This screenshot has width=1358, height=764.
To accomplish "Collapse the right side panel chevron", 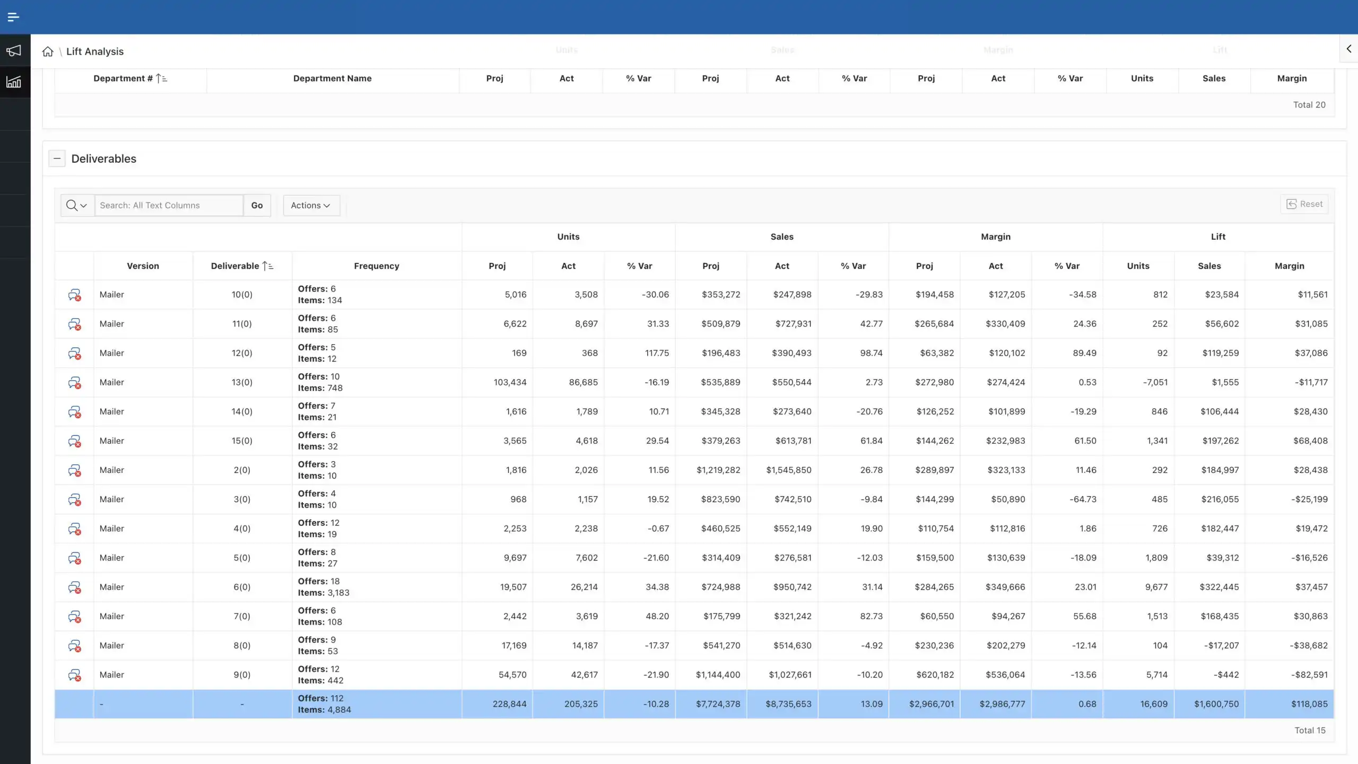I will point(1348,49).
